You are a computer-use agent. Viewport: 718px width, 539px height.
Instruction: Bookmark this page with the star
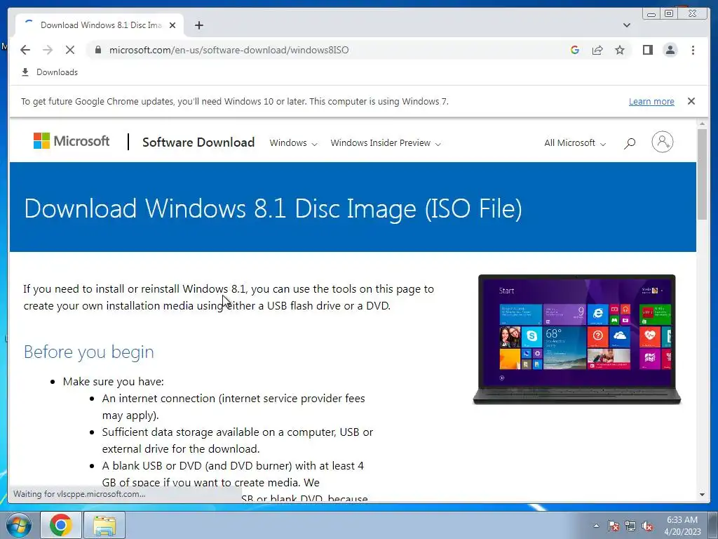620,50
